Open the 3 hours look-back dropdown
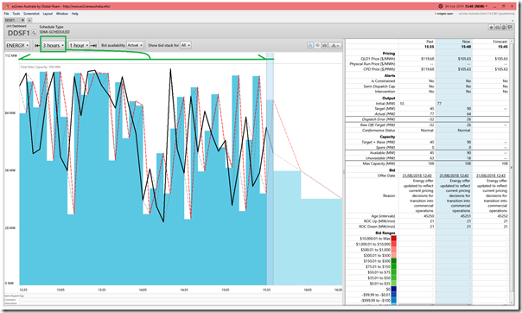Image resolution: width=522 pixels, height=313 pixels. [x=53, y=45]
